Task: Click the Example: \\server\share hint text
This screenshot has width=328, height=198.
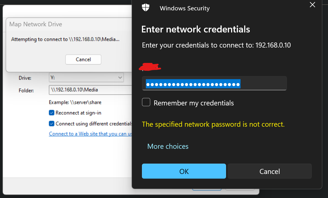Action: [75, 102]
